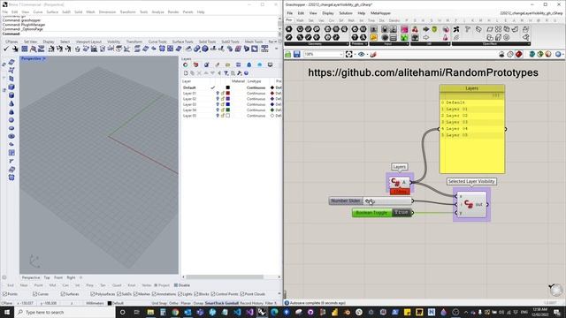Viewport: 566px width, 318px height.
Task: Select the sphere tool in Rhino sidebar
Action: click(11, 120)
